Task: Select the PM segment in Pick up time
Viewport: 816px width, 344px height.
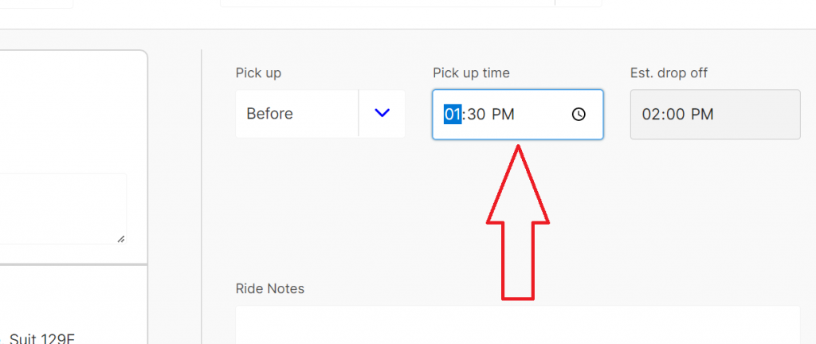Action: [x=503, y=114]
